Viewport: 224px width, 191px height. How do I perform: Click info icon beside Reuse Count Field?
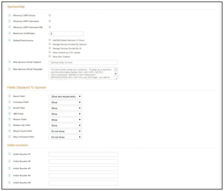(x=9, y=131)
